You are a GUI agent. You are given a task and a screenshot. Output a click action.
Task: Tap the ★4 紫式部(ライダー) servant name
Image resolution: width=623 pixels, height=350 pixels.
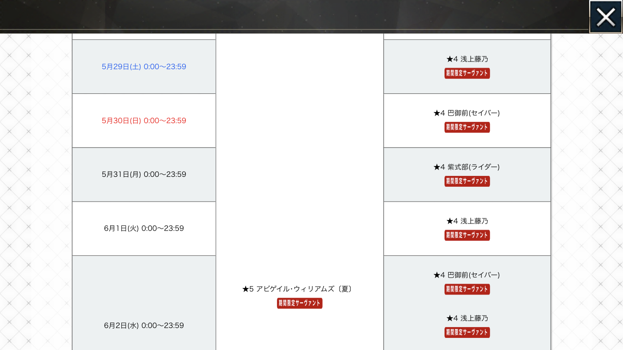pyautogui.click(x=467, y=167)
